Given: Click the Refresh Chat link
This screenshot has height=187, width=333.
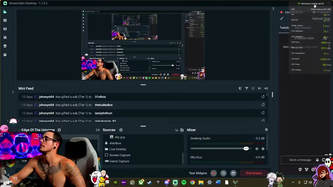Looking at the screenshot, I should click(321, 19).
